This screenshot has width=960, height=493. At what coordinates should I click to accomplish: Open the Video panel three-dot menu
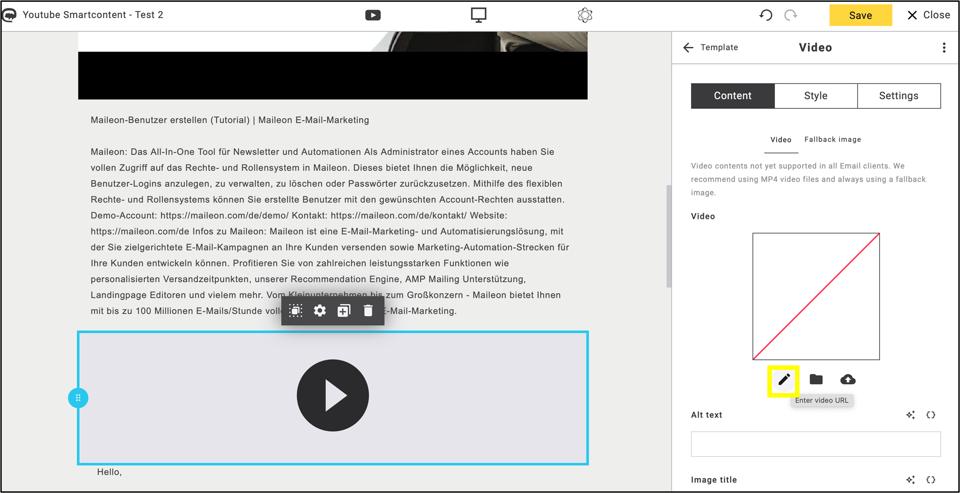pos(944,48)
